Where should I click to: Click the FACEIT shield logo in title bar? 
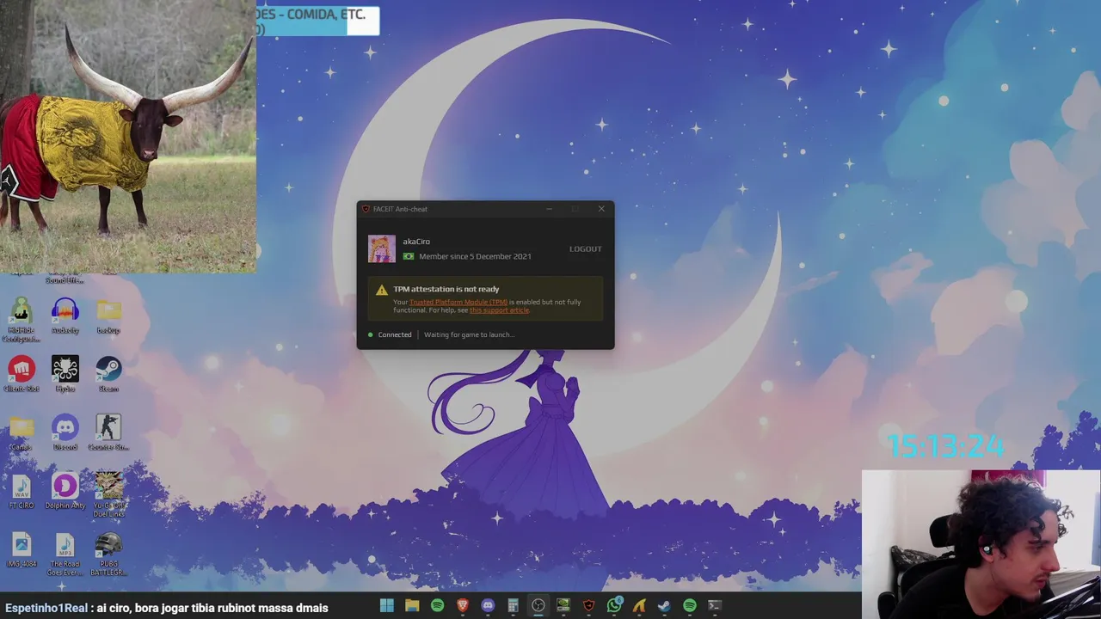[366, 209]
